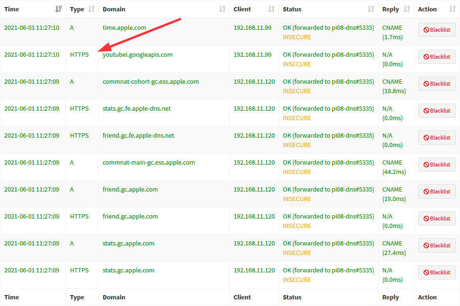The image size is (460, 306).
Task: Click client 192.168.11.120 in commnat-main-gc row
Action: pos(254,162)
